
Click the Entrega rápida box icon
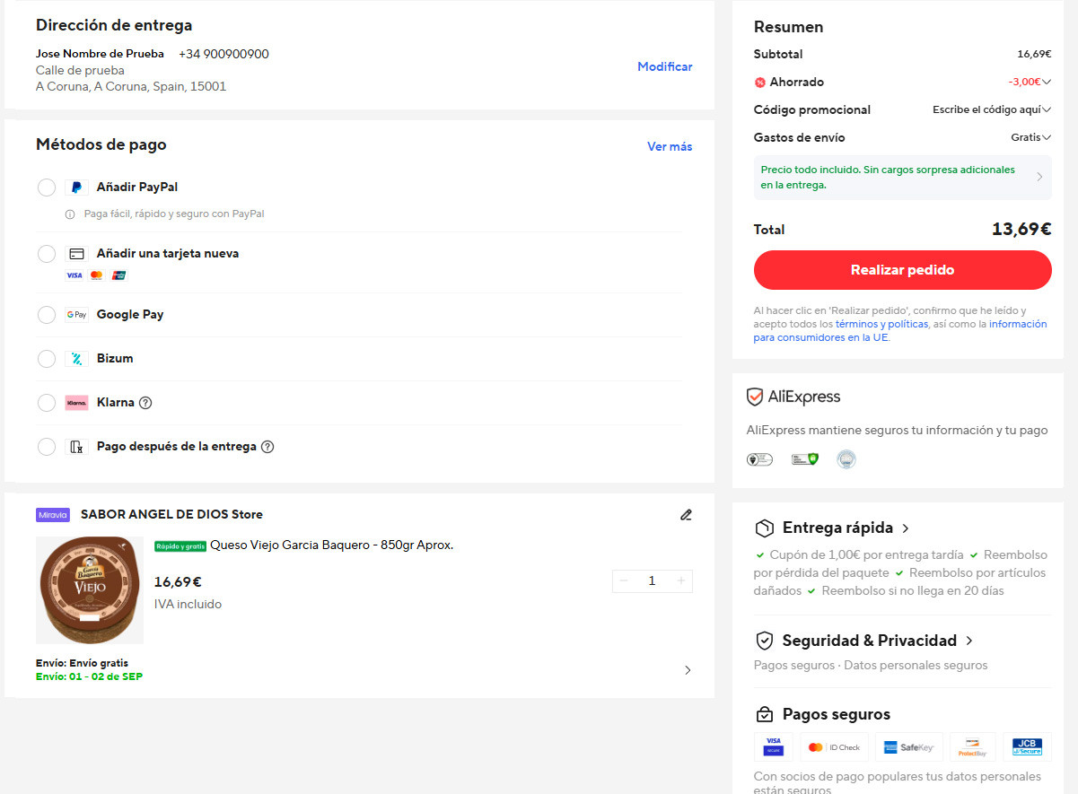pyautogui.click(x=764, y=528)
